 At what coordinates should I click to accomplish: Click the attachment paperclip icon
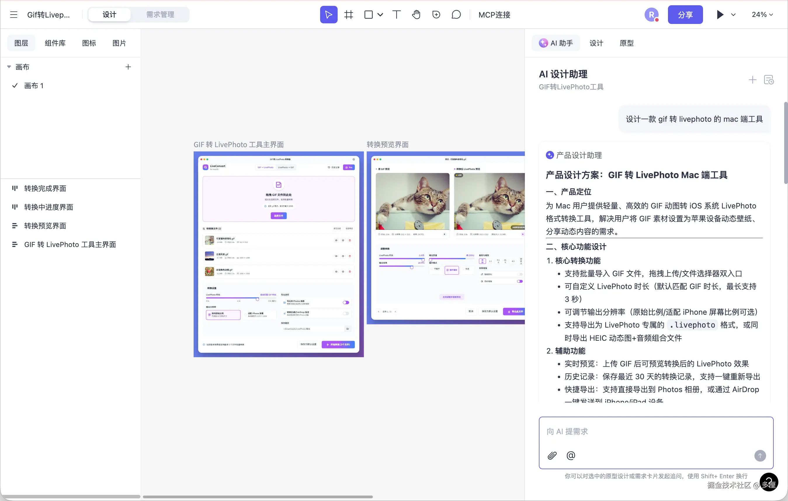click(552, 455)
